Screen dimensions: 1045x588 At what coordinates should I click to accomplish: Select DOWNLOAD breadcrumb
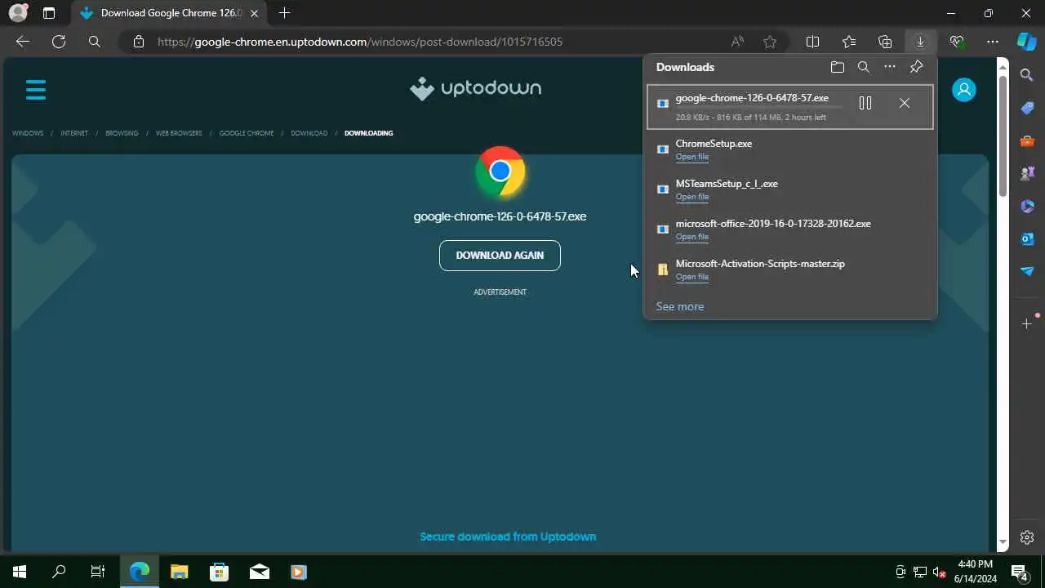click(x=309, y=133)
